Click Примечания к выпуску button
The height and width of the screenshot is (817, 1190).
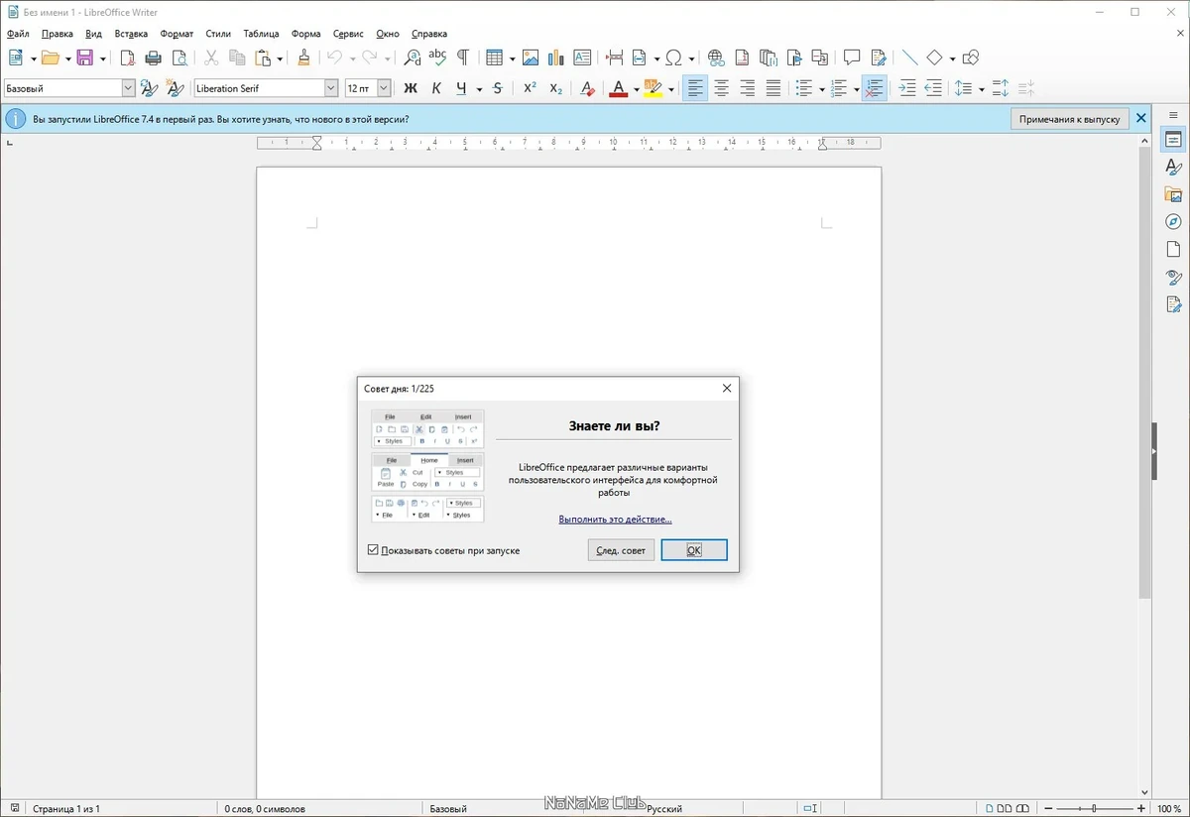(x=1070, y=119)
